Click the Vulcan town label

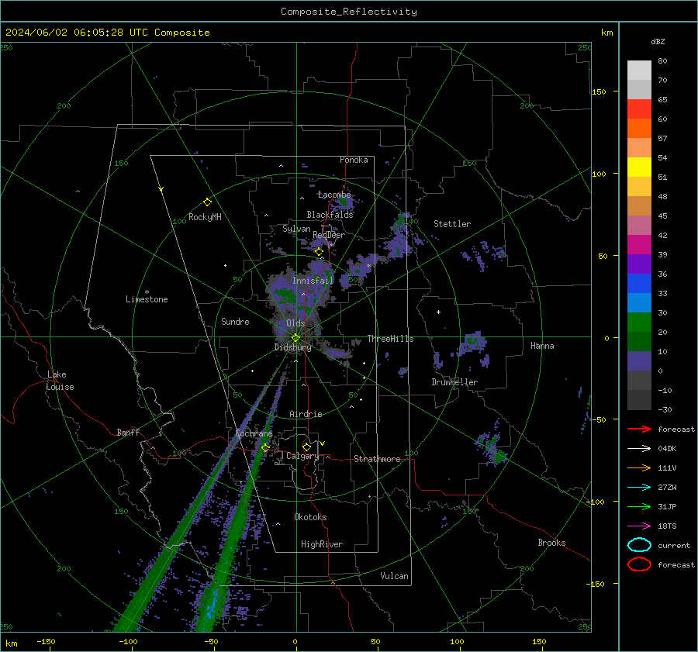(x=394, y=576)
